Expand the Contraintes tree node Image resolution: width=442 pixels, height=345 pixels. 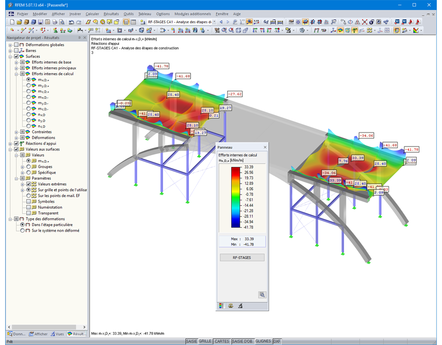[x=16, y=132]
